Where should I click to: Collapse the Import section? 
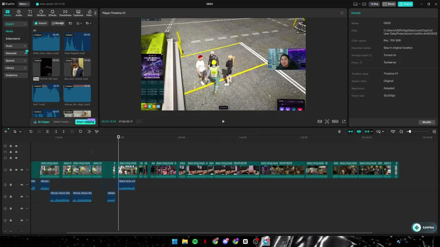(x=16, y=24)
